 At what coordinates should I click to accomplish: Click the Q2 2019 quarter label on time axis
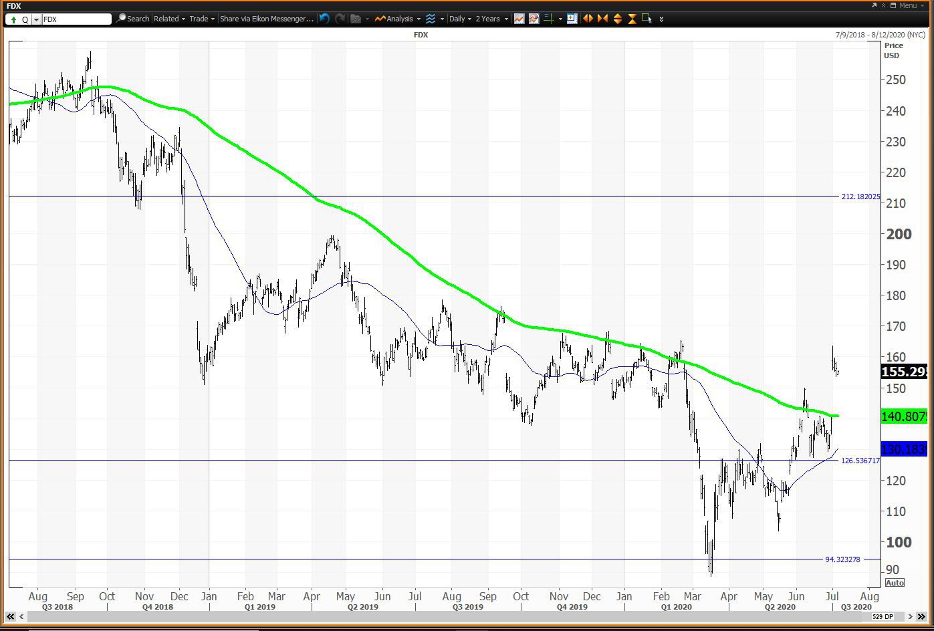[362, 607]
